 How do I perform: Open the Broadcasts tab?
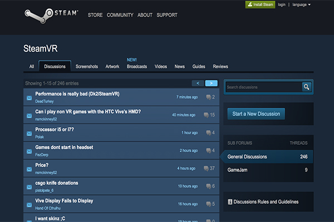pyautogui.click(x=137, y=67)
